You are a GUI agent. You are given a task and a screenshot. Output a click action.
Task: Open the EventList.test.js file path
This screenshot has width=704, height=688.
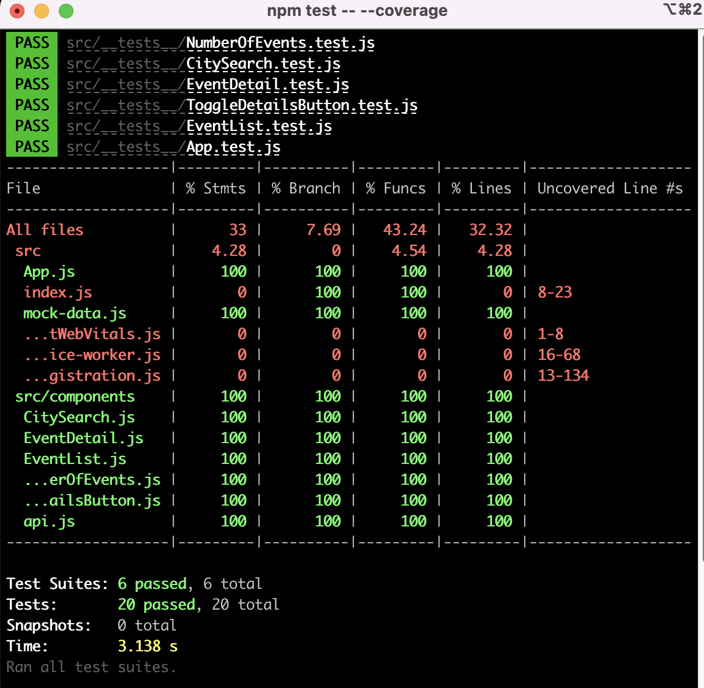click(199, 126)
